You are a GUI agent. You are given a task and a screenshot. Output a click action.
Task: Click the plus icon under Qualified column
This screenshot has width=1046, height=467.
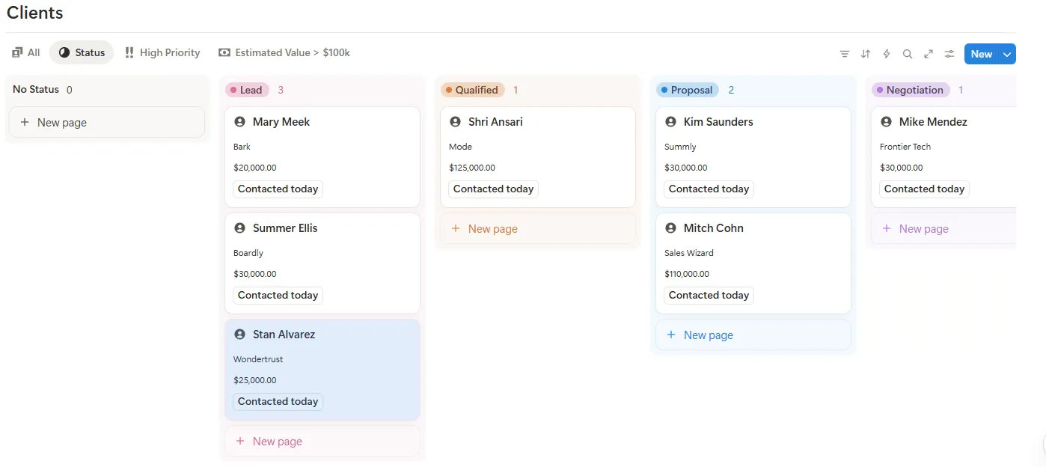point(456,228)
